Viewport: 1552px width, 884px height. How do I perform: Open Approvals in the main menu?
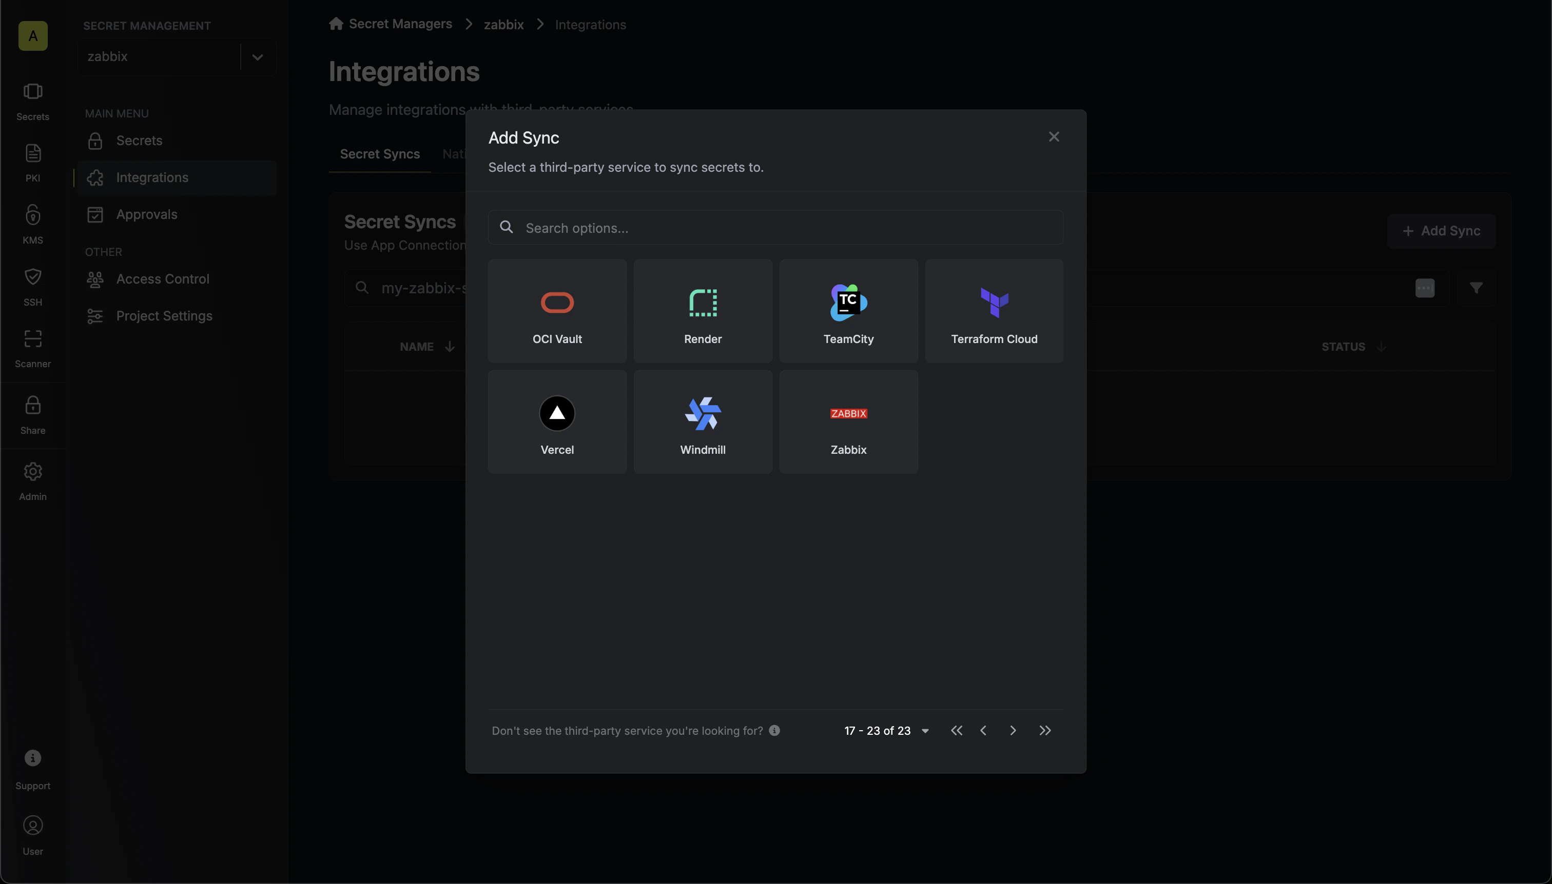(x=177, y=214)
